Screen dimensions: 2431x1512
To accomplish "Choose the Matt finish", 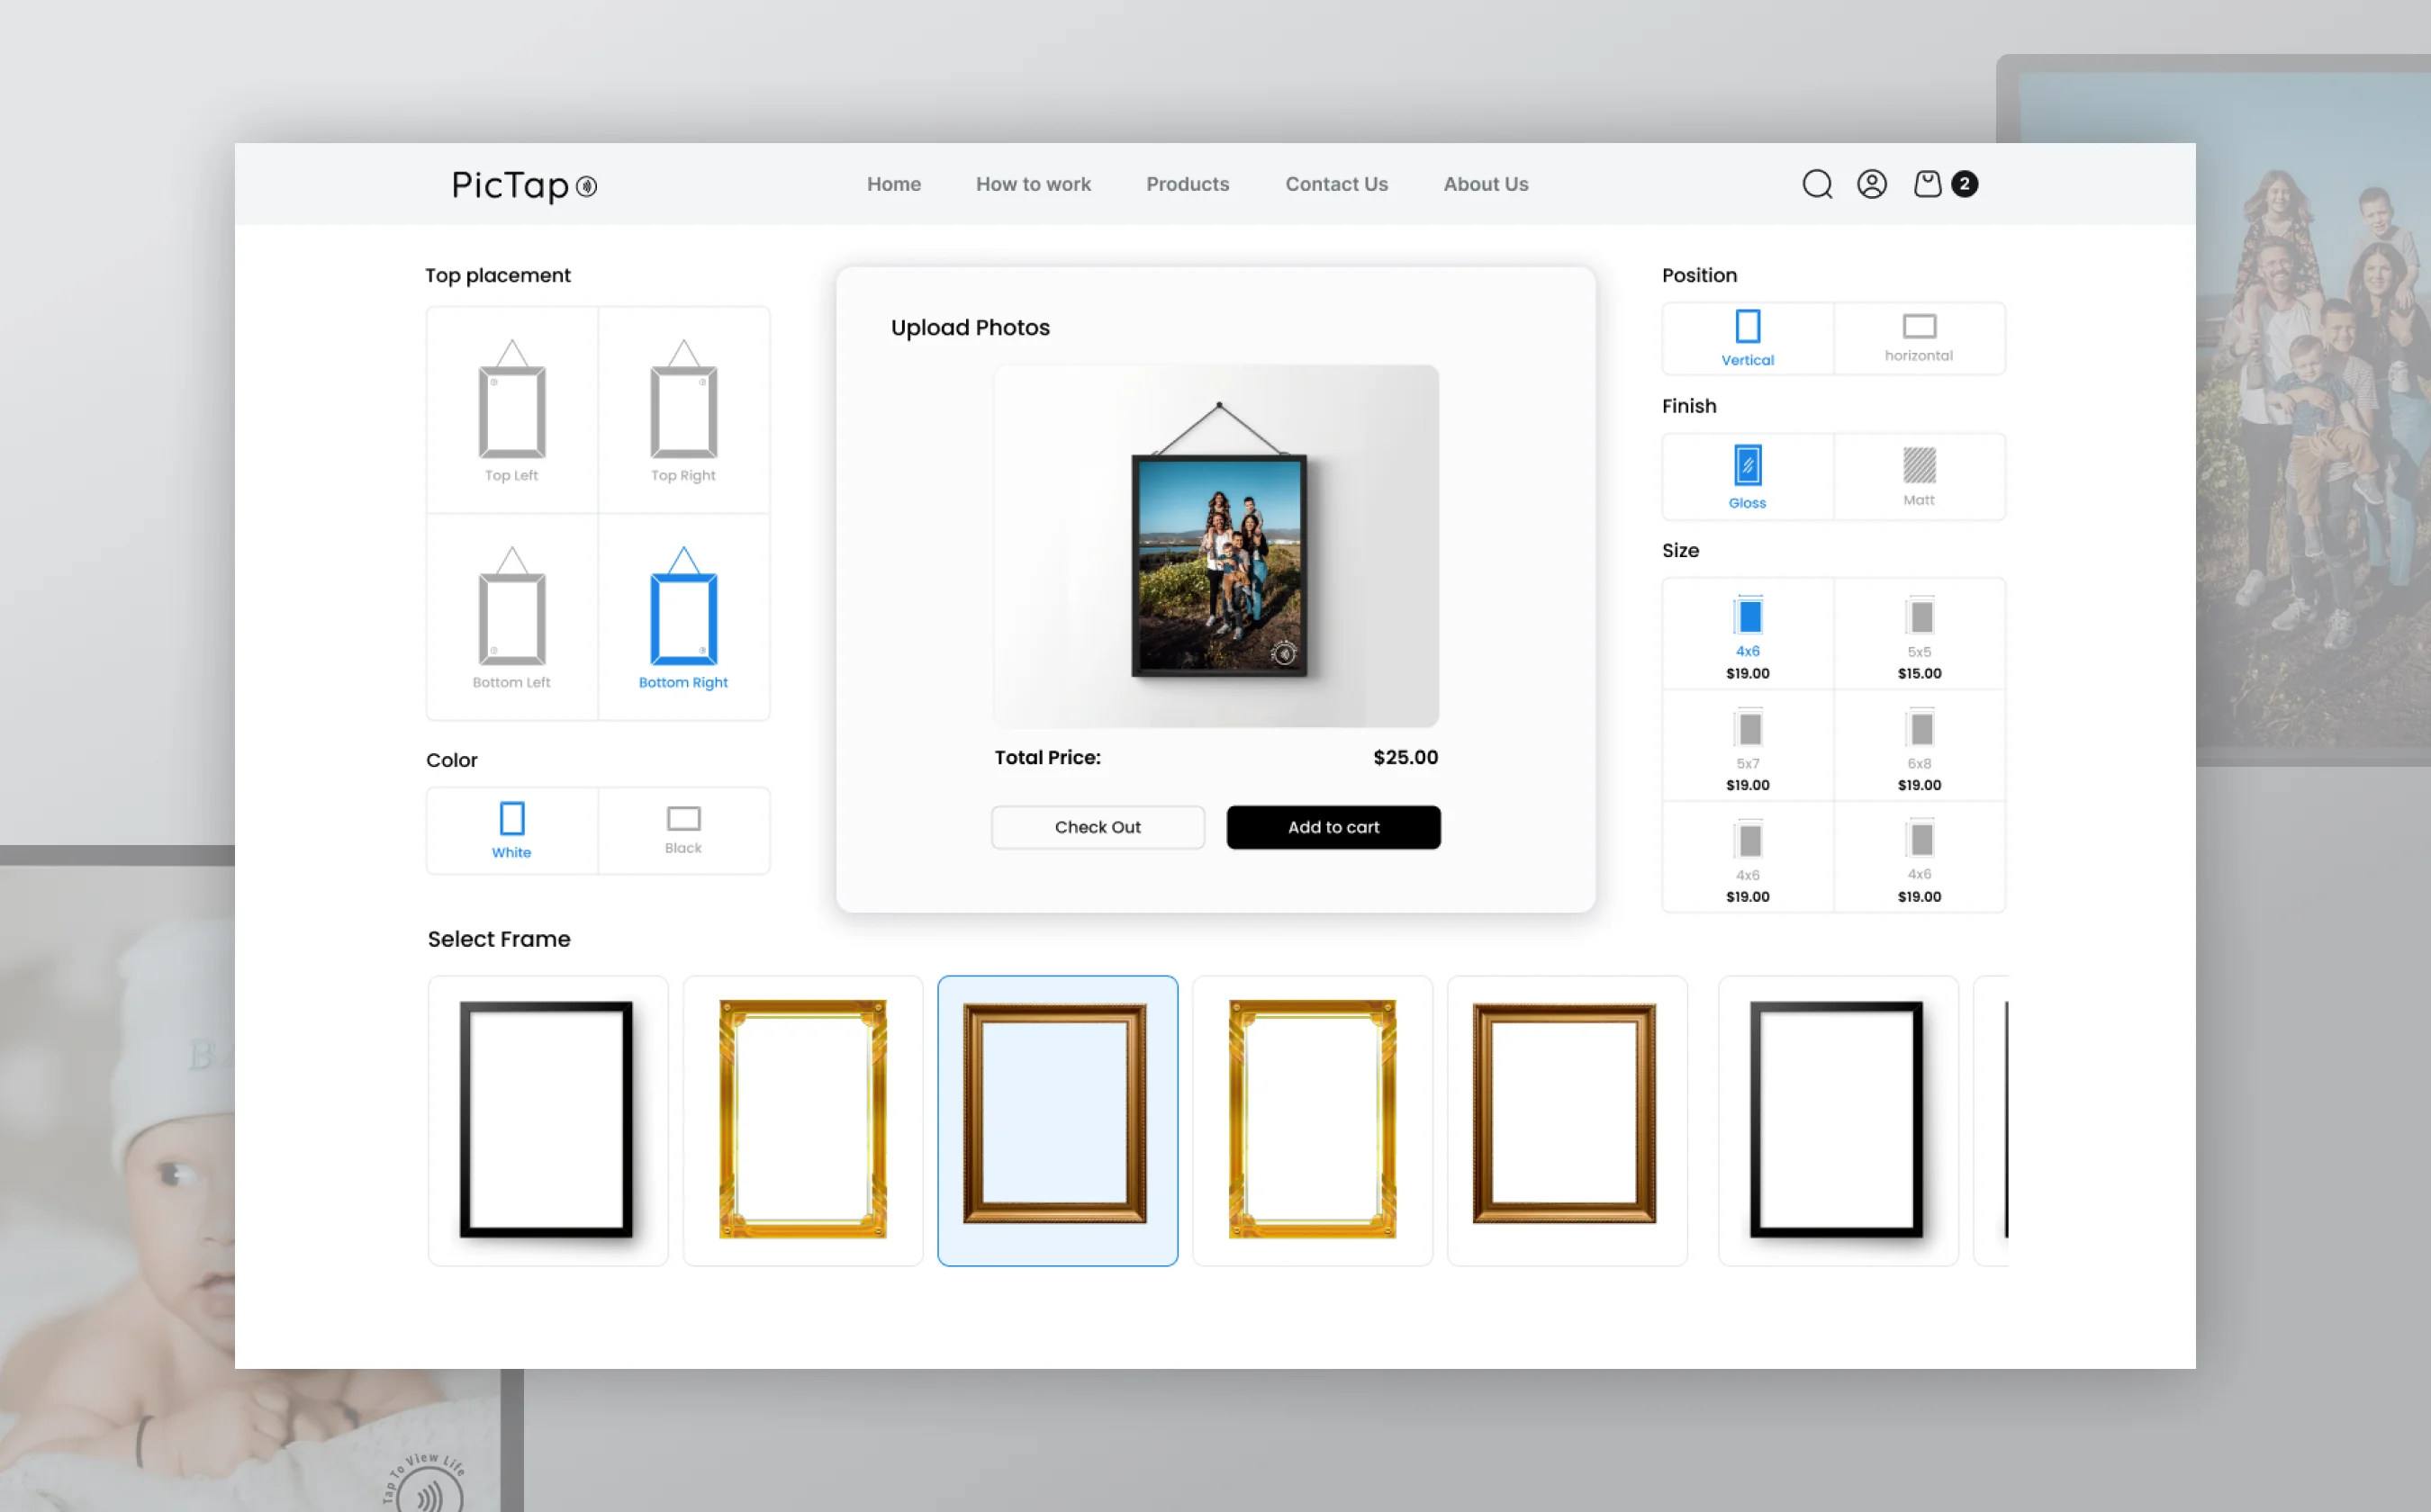I will 1919,476.
